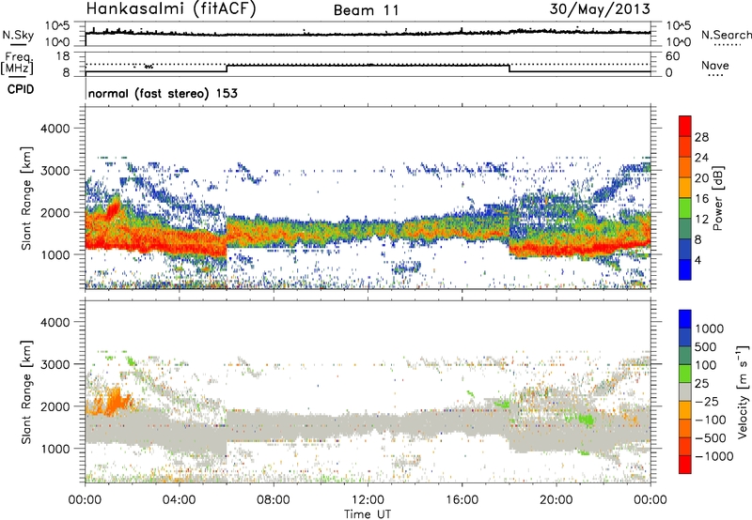Click the 'Time UT' axis title
This screenshot has width=752, height=520.
(368, 514)
